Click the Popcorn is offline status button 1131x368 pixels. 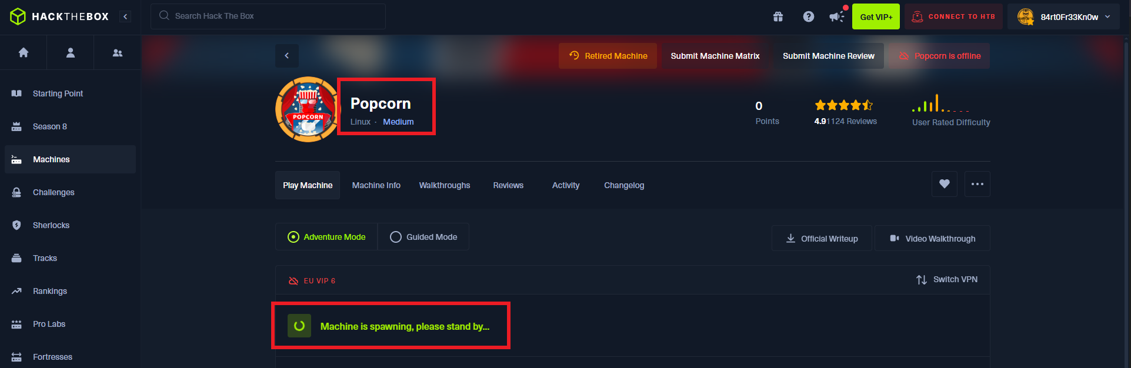(x=939, y=56)
